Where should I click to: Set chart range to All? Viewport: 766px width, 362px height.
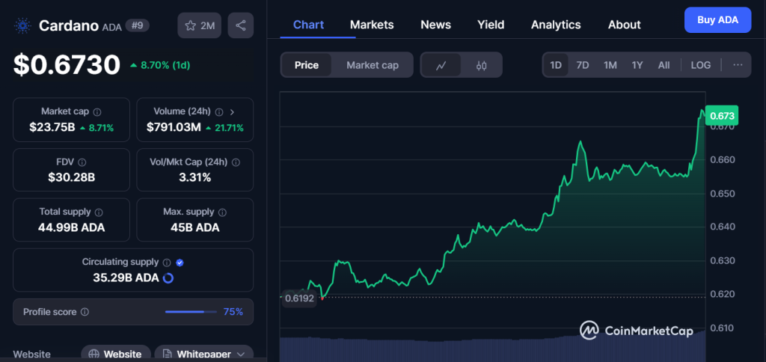[664, 65]
